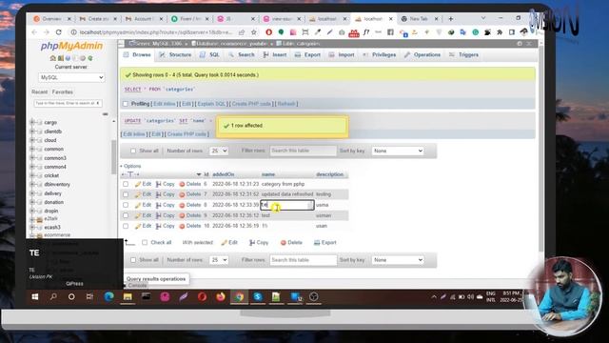Click the Edit pencil icon for row id 6
The width and height of the screenshot is (609, 343).
137,184
